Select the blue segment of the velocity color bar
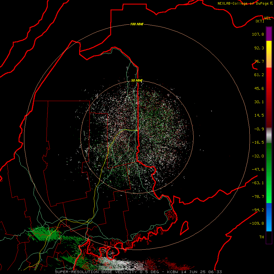This screenshot has width=274, height=274. click(269, 217)
